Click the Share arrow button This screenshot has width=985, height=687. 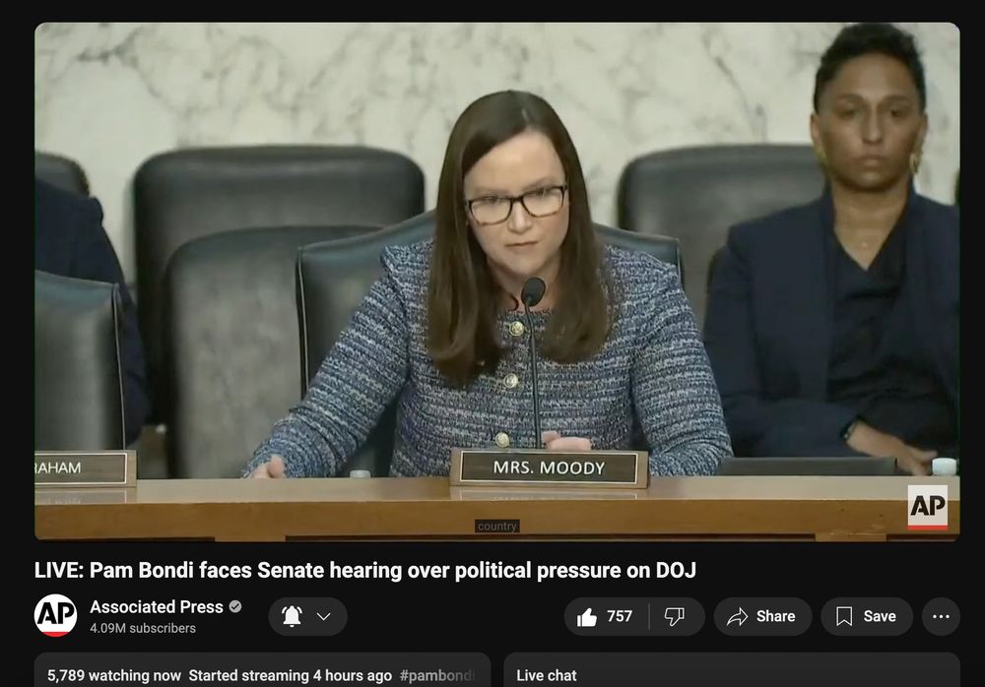tap(762, 617)
